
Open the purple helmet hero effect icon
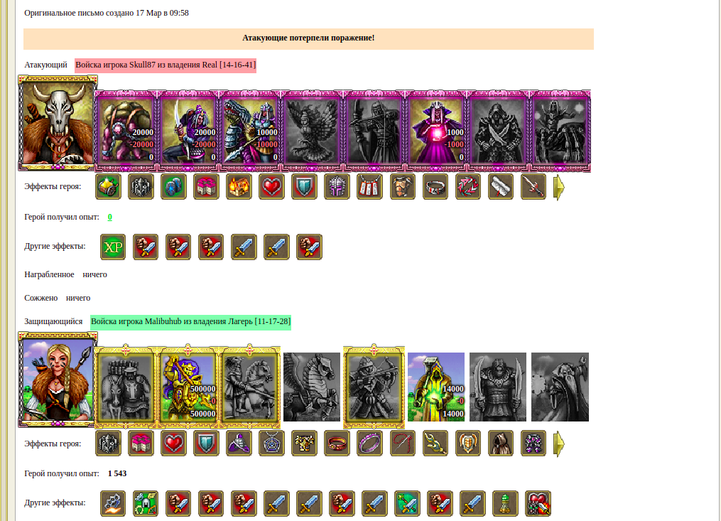[337, 187]
